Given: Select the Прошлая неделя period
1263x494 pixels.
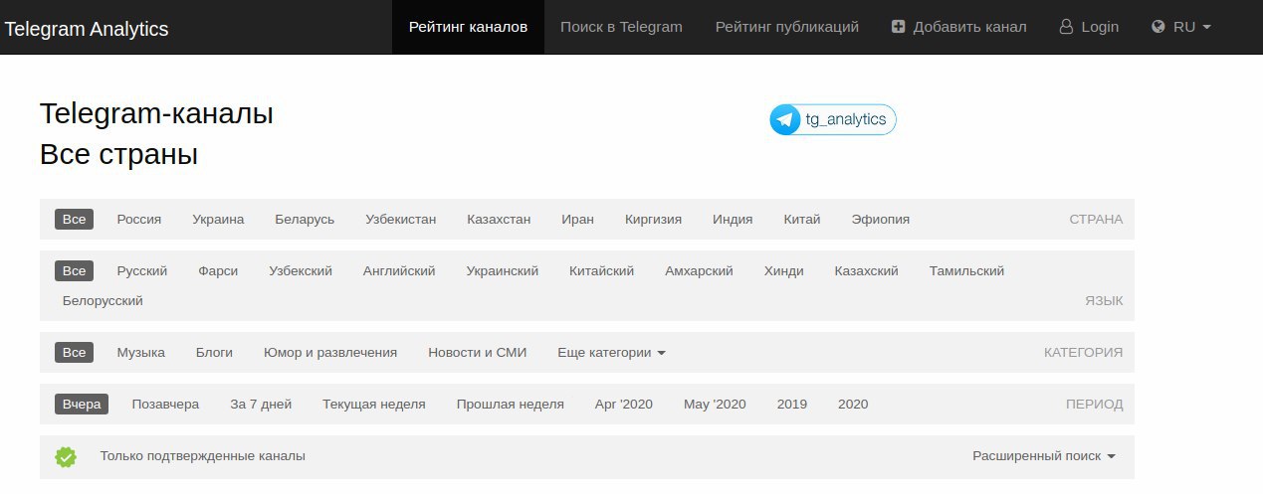Looking at the screenshot, I should [511, 404].
